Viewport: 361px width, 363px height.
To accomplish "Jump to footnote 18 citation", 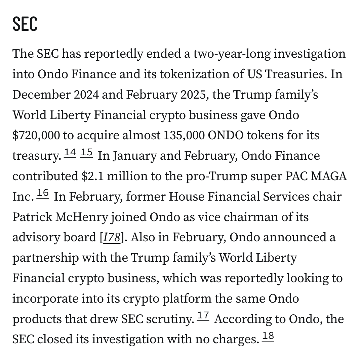I will [x=268, y=337].
